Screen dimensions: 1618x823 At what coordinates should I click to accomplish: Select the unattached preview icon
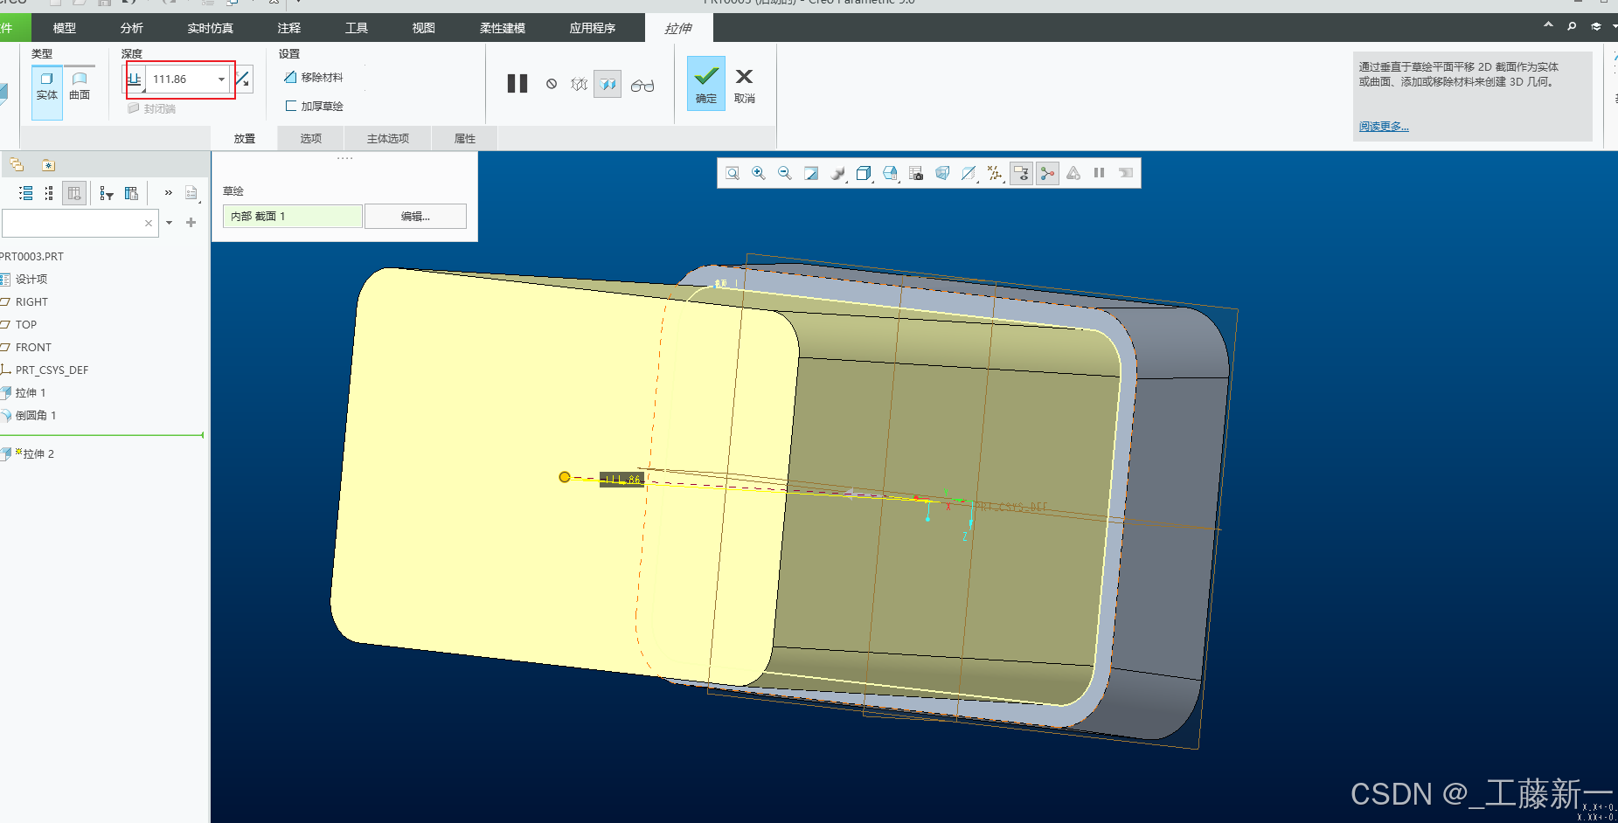tap(579, 84)
